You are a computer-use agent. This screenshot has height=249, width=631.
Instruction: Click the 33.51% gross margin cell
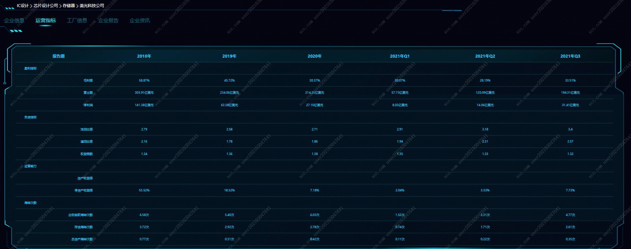570,81
